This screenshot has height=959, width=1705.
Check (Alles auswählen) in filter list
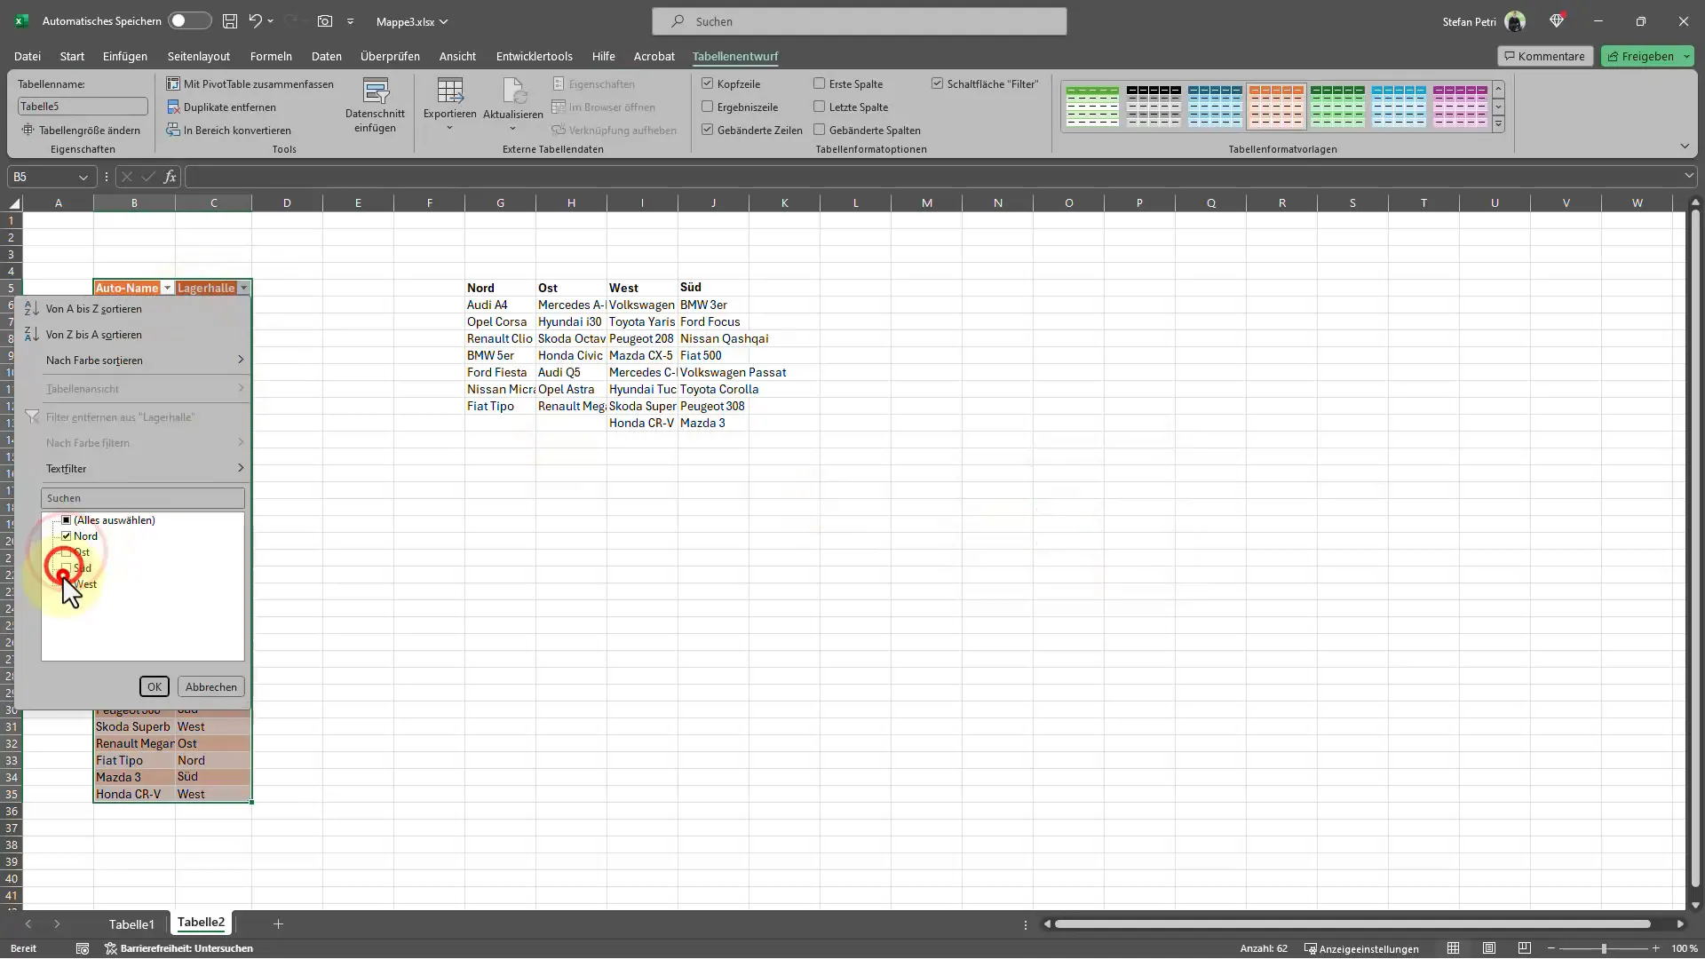point(66,520)
